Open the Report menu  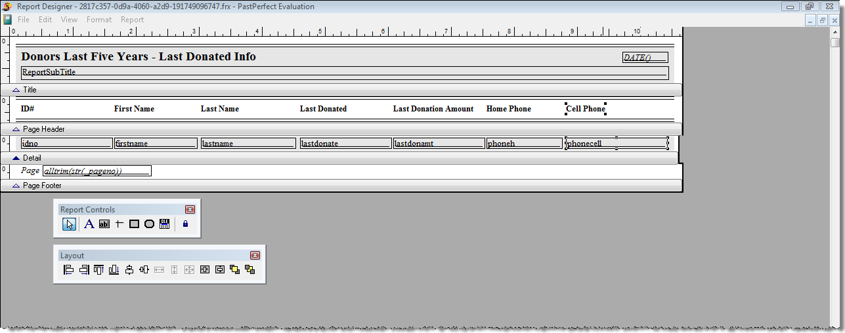pyautogui.click(x=132, y=20)
